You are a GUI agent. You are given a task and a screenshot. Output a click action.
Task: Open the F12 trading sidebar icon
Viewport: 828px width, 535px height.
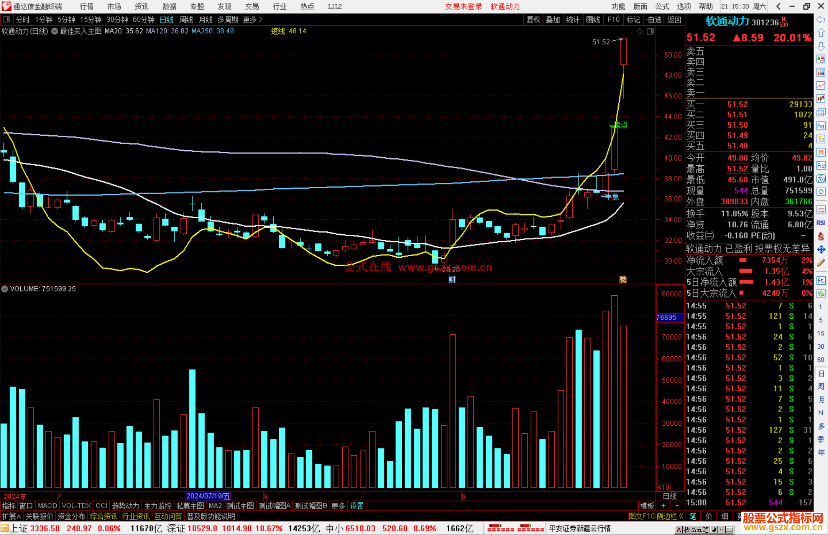click(x=821, y=166)
